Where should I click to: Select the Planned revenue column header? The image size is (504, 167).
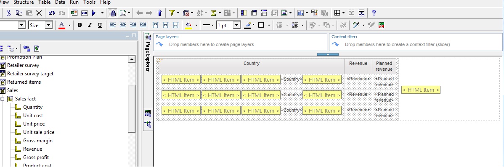coord(384,66)
